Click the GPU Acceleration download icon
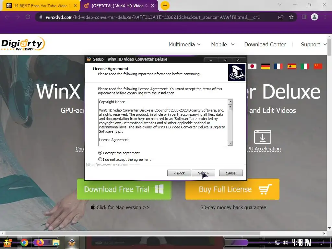The height and width of the screenshot is (249, 332). (x=263, y=137)
